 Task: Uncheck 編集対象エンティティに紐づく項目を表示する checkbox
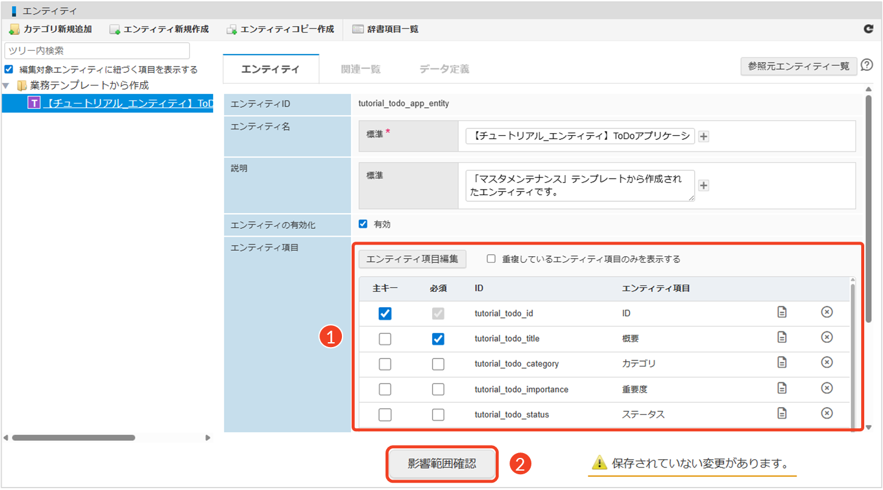[x=8, y=70]
